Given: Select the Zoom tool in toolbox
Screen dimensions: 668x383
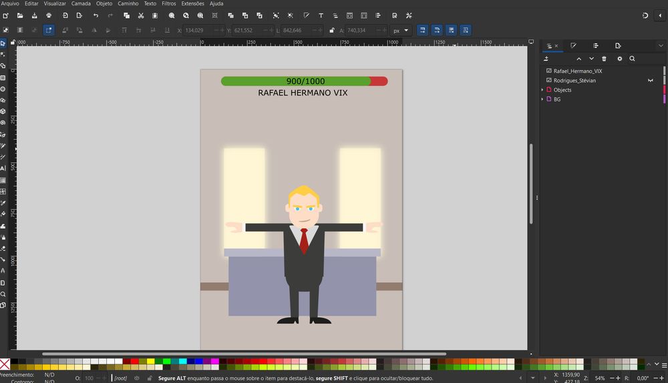Looking at the screenshot, I should click(3, 294).
